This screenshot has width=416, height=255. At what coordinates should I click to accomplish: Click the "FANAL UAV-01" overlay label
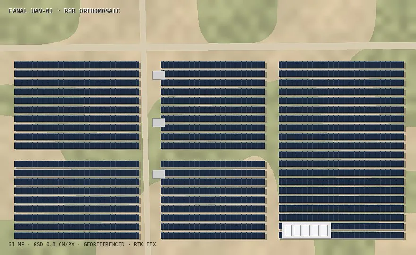point(31,11)
